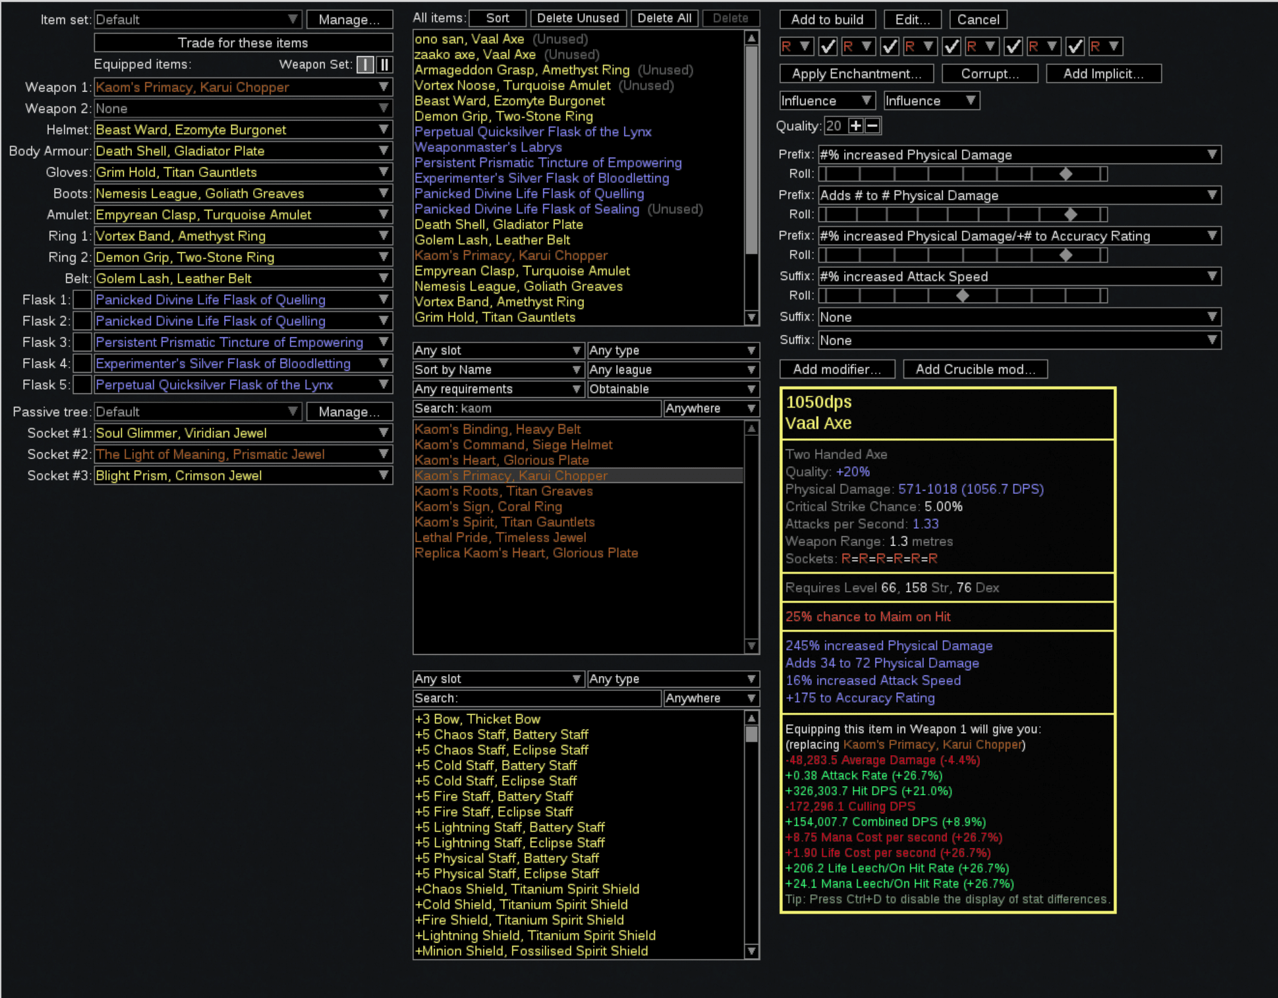1278x998 pixels.
Task: Uncheck link between third and fourth socket
Action: 952,46
